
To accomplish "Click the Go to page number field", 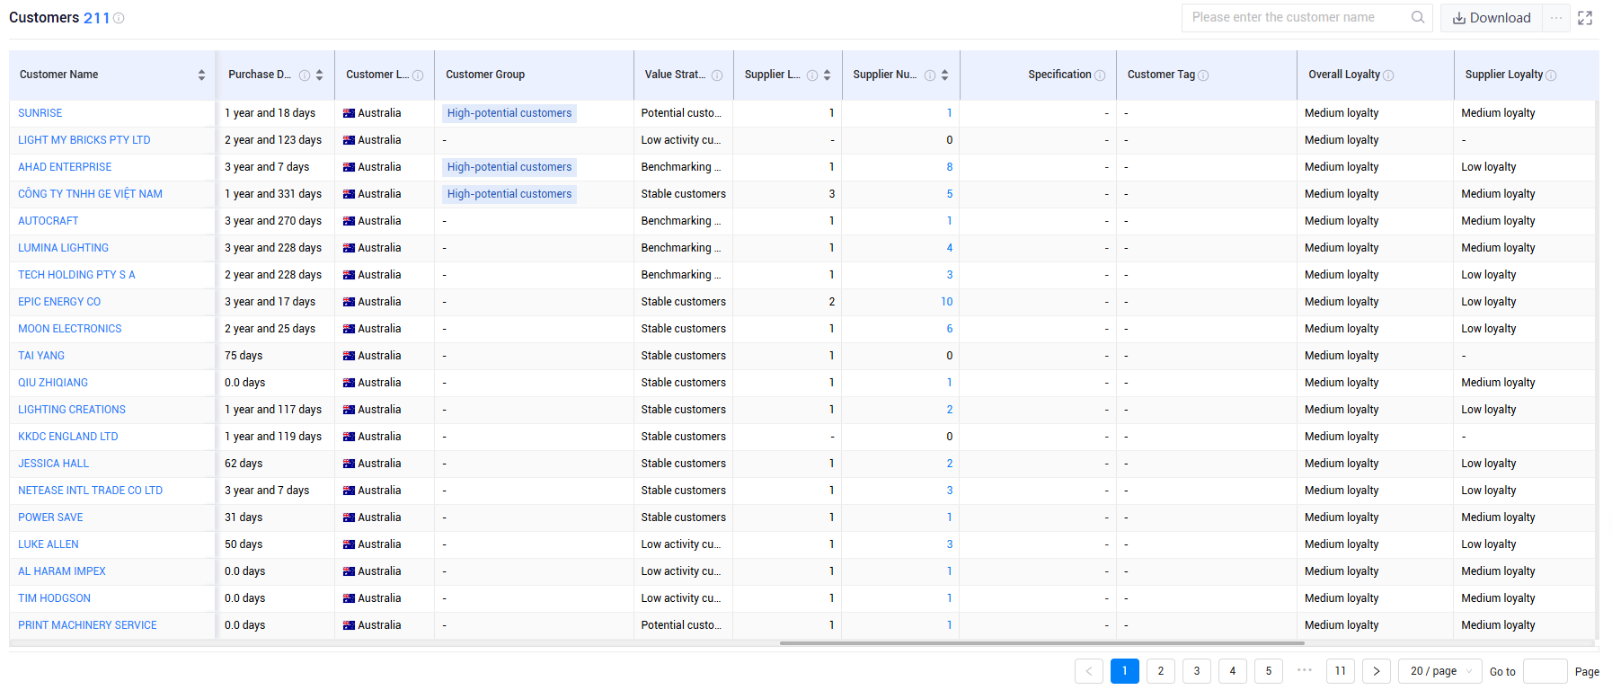I will (x=1546, y=671).
